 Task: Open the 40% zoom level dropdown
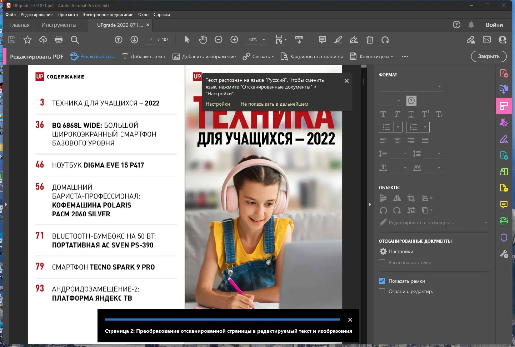coord(264,40)
